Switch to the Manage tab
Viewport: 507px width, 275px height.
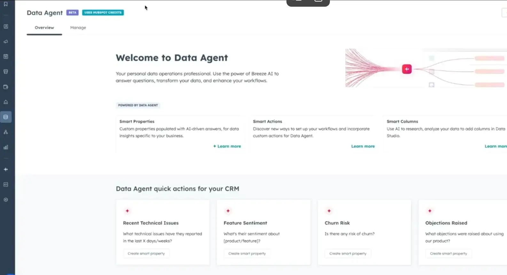pos(78,28)
